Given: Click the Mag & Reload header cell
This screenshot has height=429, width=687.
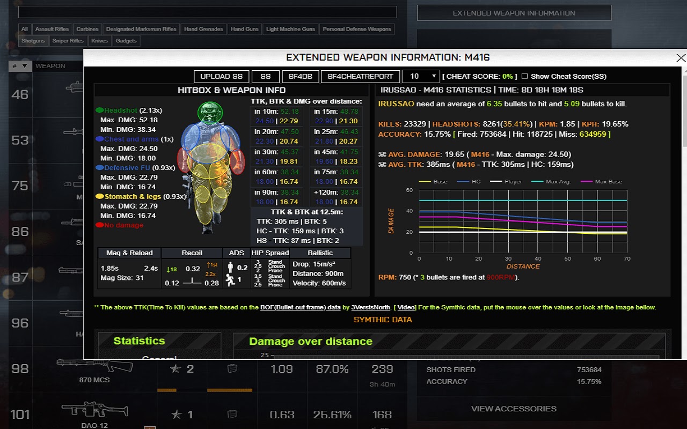Looking at the screenshot, I should 129,253.
